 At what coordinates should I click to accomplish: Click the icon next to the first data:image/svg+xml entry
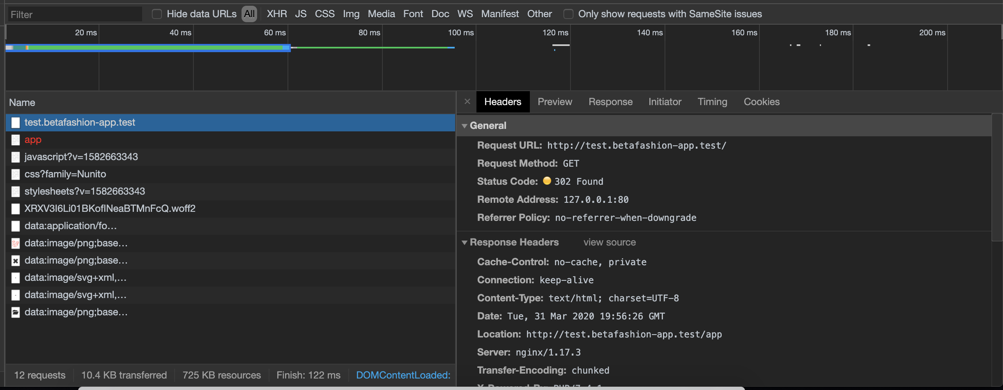pos(15,278)
